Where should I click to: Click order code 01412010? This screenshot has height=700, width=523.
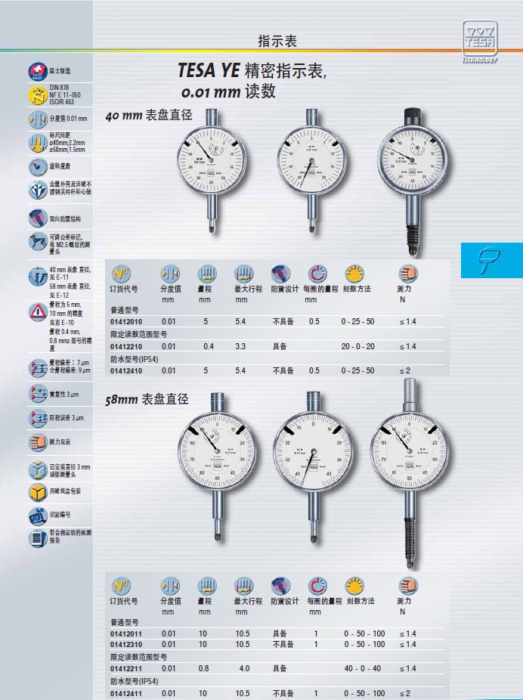point(126,322)
